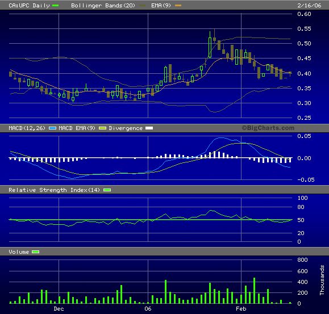The height and width of the screenshot is (314, 329).
Task: Click the 800 volume axis label
Action: coord(302,260)
